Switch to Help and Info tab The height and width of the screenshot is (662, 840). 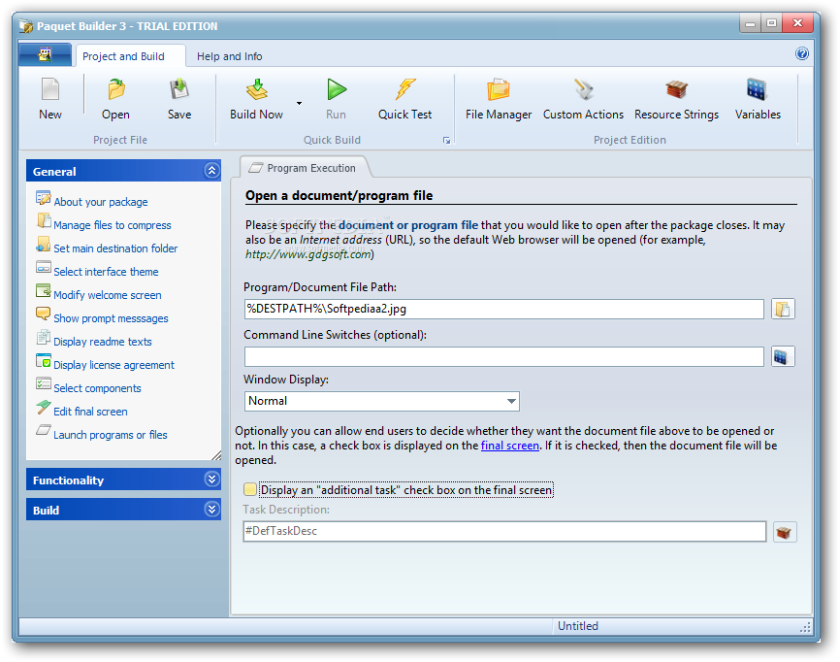coord(229,56)
